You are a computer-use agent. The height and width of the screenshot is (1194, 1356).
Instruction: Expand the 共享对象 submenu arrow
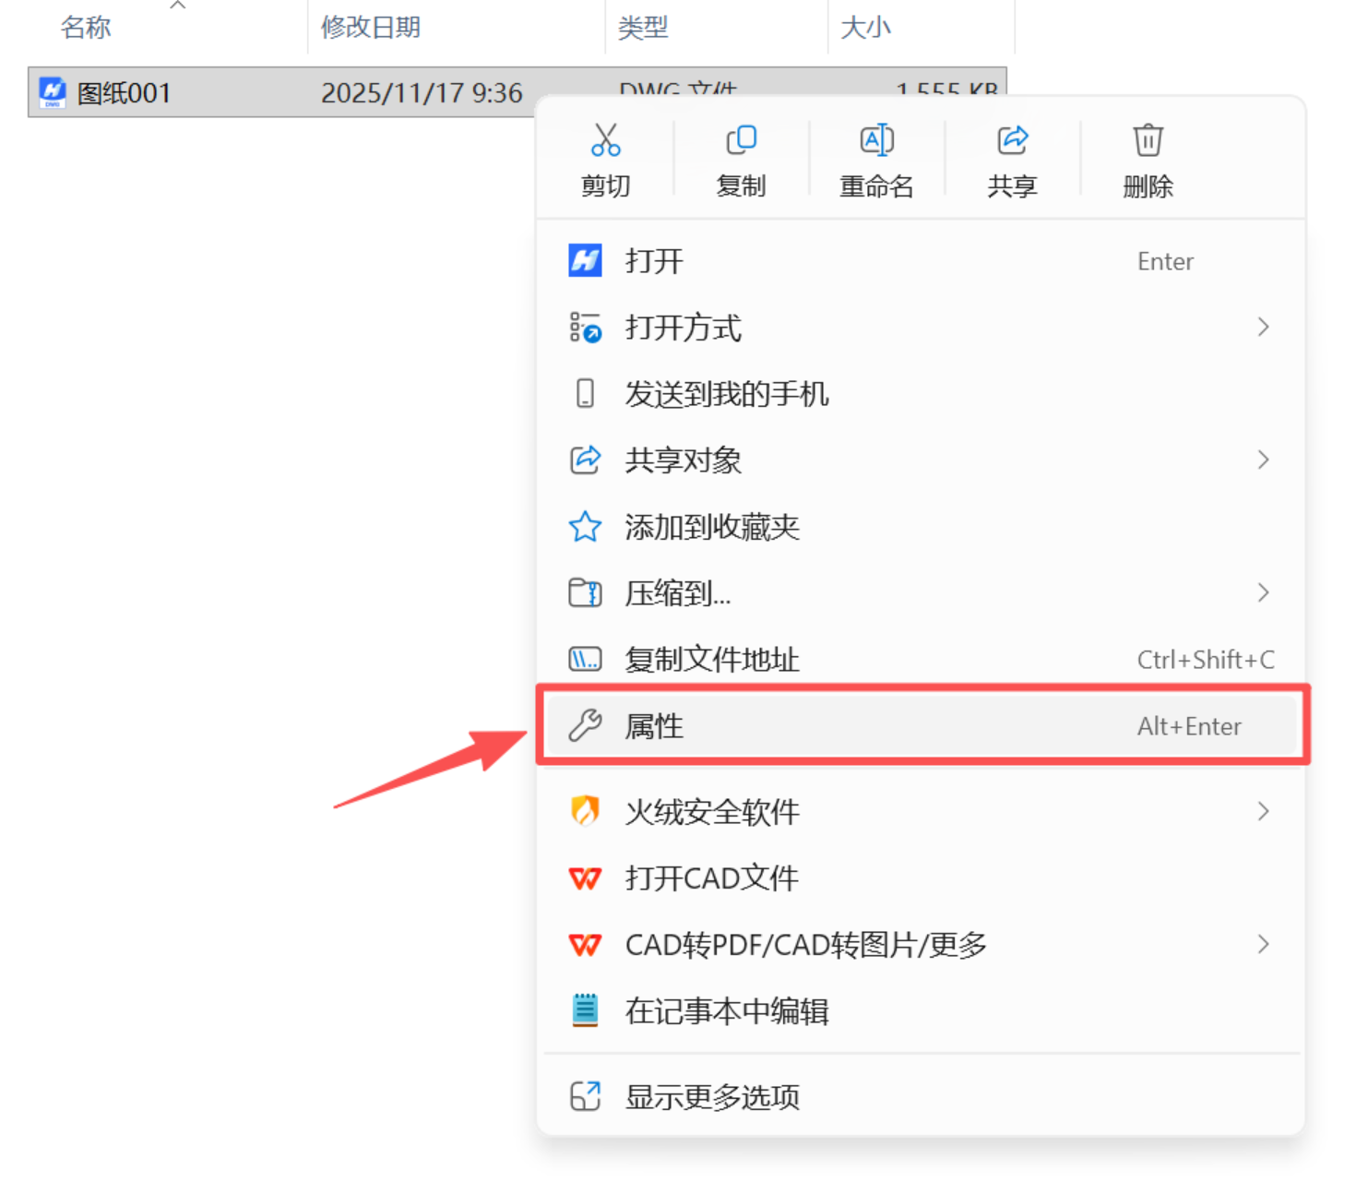1263,460
